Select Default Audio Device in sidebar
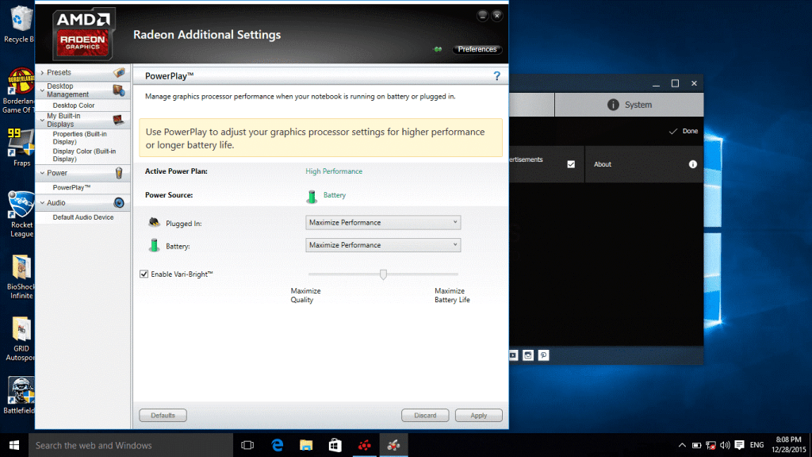This screenshot has width=812, height=457. (82, 217)
